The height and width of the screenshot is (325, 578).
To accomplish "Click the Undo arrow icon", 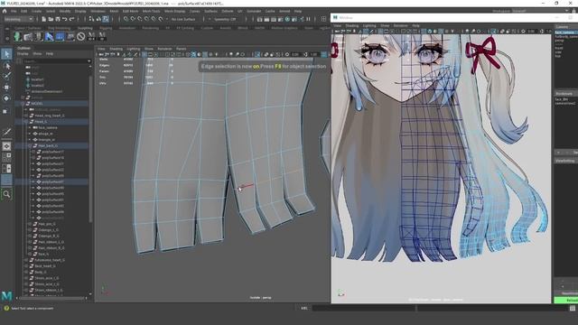I will 64,19.
